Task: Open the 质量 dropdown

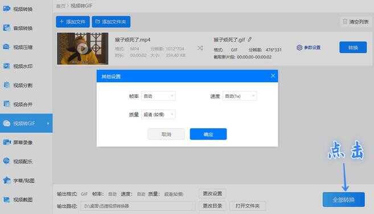Action: (x=158, y=115)
